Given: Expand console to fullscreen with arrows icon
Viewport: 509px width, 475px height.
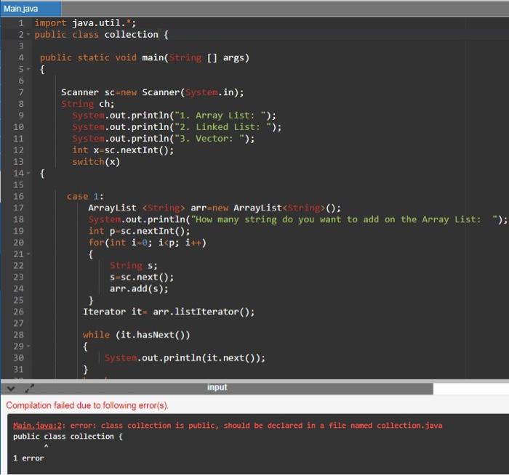Looking at the screenshot, I should [30, 388].
